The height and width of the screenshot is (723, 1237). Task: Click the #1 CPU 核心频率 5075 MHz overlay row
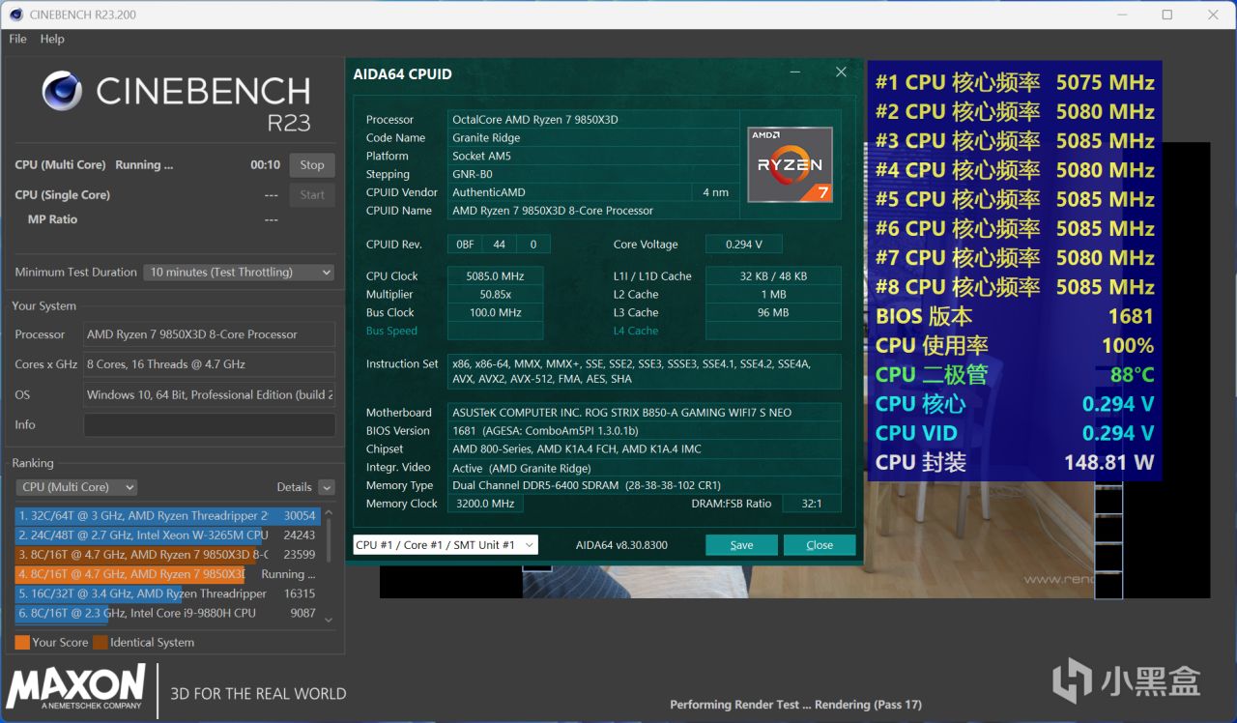point(1015,82)
